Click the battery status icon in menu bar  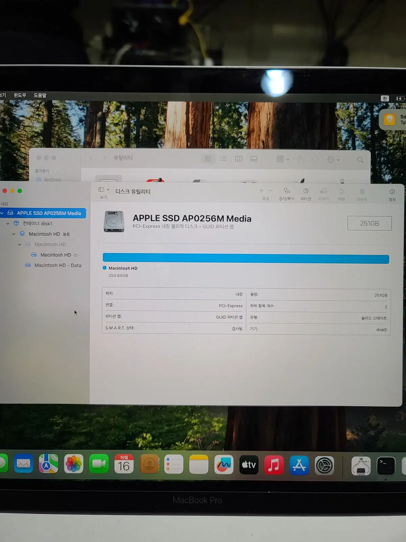point(400,99)
